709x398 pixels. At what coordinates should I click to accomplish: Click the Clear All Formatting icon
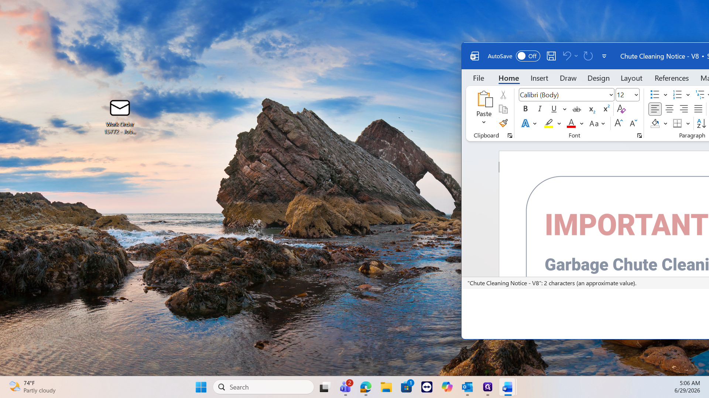pos(621,109)
